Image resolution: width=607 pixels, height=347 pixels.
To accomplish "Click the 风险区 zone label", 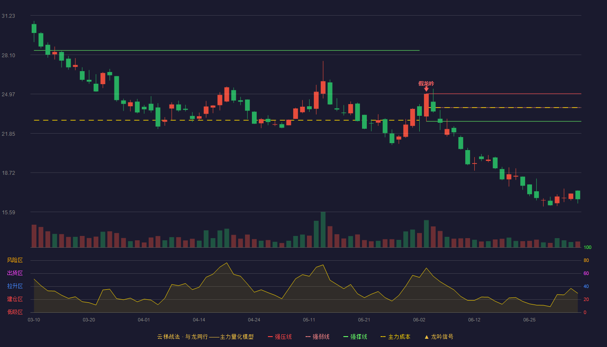I will tap(15, 260).
